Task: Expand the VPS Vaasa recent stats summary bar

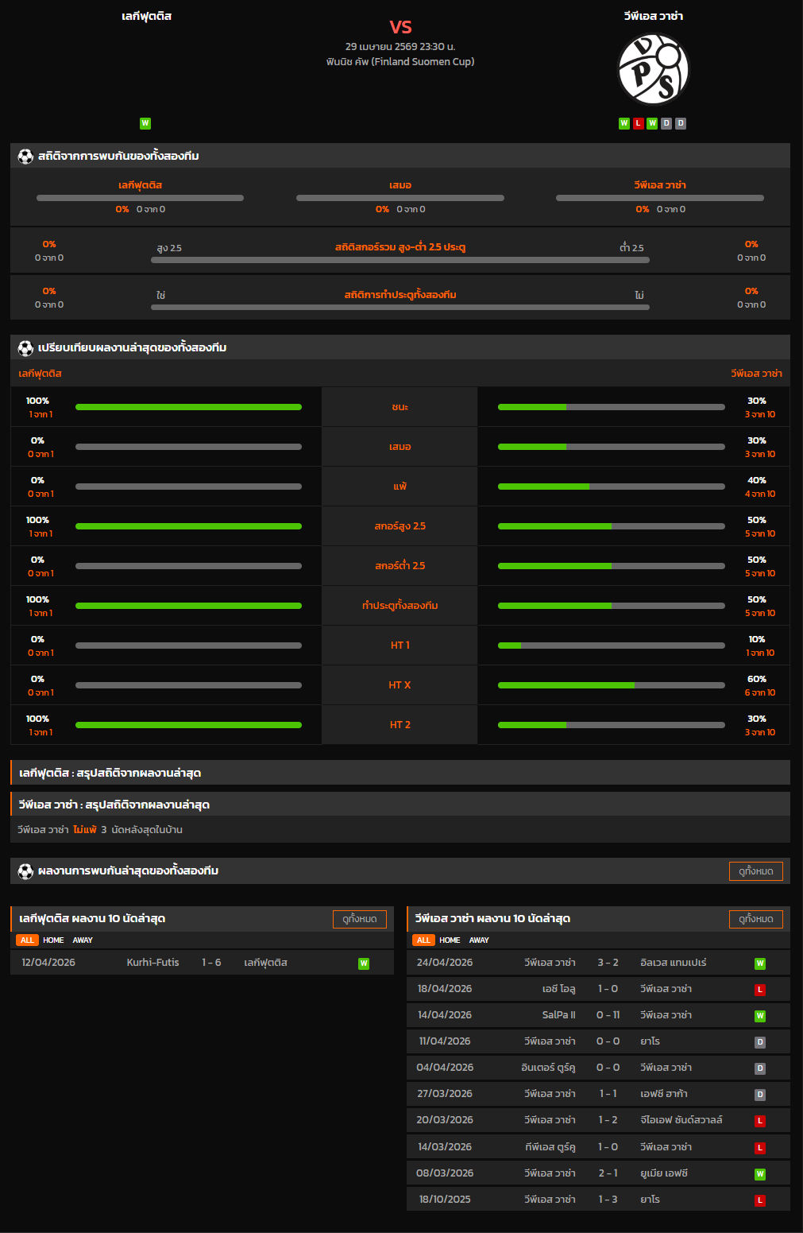Action: (400, 805)
